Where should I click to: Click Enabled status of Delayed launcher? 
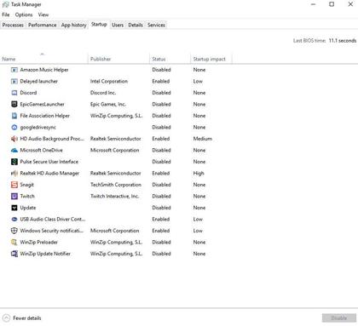(x=161, y=82)
